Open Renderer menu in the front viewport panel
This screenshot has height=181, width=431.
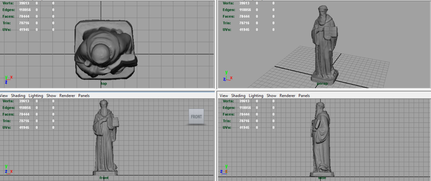tap(67, 96)
